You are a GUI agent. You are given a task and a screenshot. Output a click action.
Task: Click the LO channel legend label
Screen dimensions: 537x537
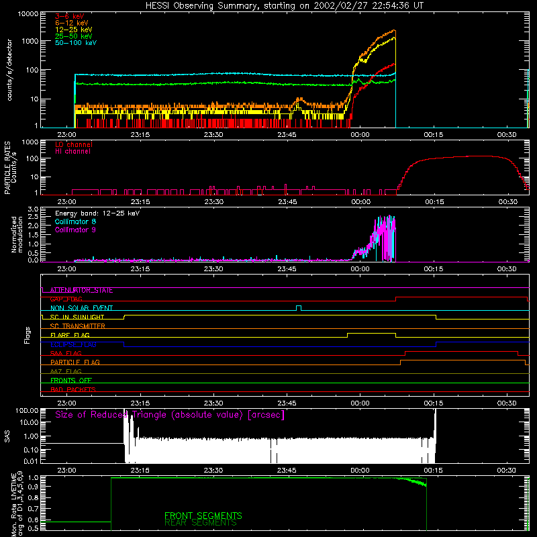(74, 144)
